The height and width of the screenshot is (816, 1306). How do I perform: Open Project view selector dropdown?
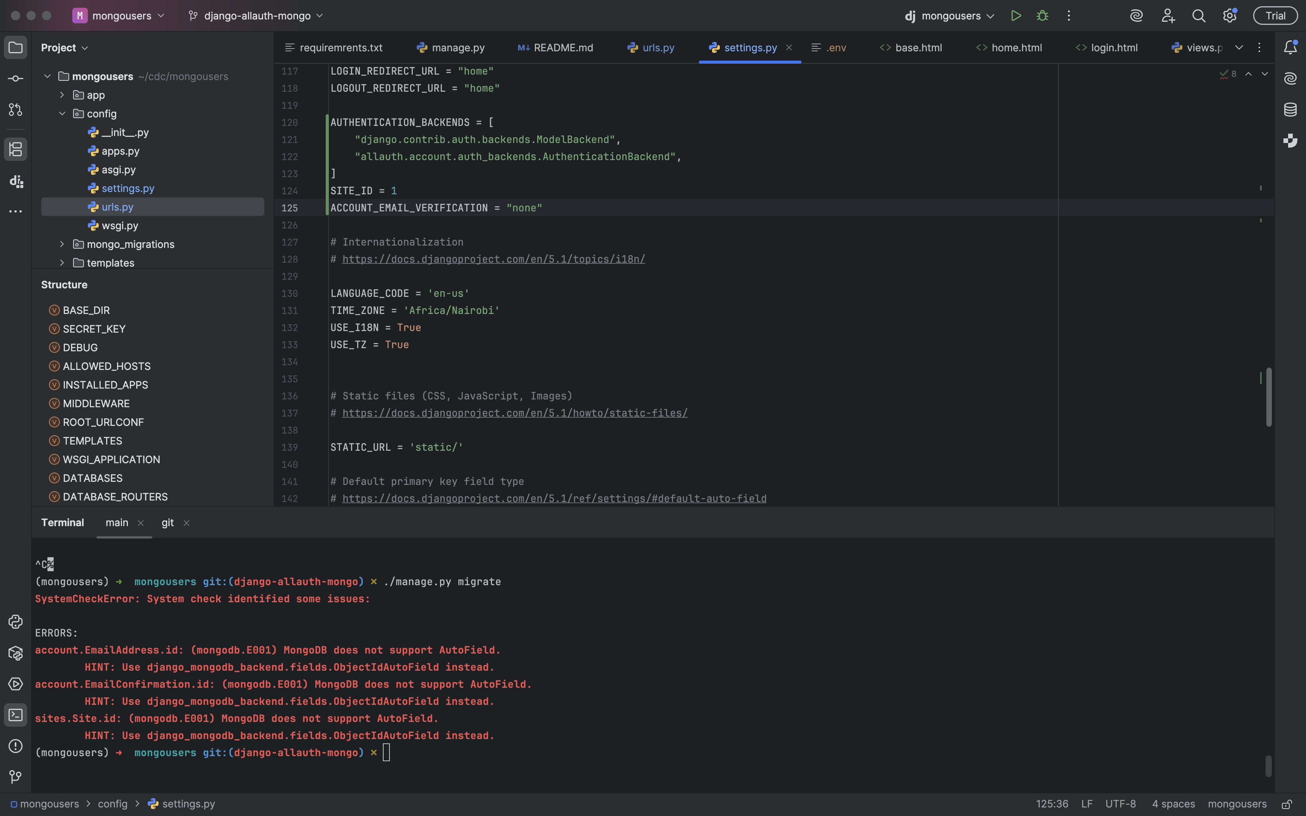[x=64, y=47]
